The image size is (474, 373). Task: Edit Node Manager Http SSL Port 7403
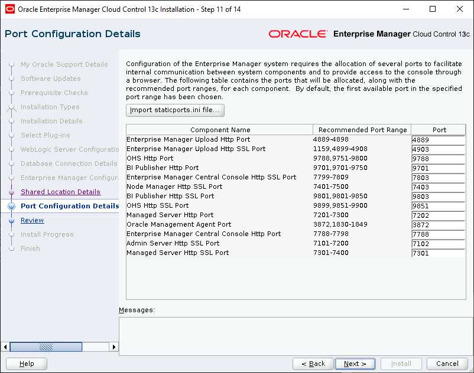point(438,187)
